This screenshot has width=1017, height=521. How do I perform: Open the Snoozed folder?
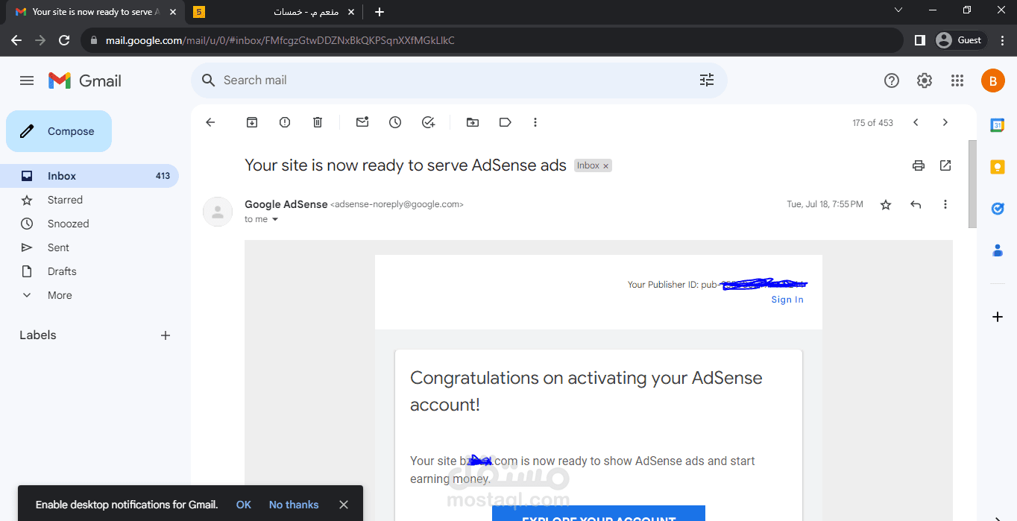[x=89, y=224]
